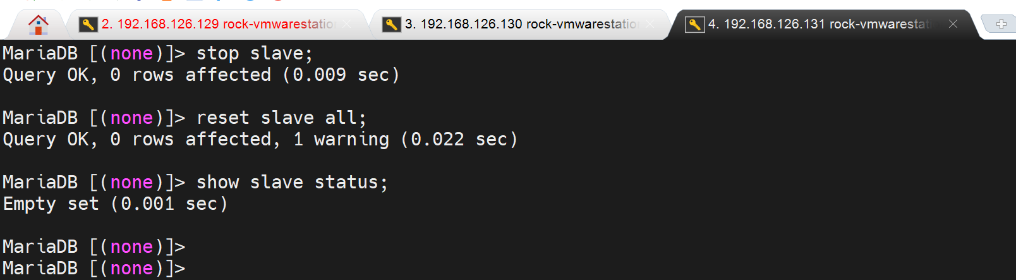This screenshot has width=1016, height=280.
Task: Click the "(0.009 sec)" query result text
Action: [x=341, y=75]
